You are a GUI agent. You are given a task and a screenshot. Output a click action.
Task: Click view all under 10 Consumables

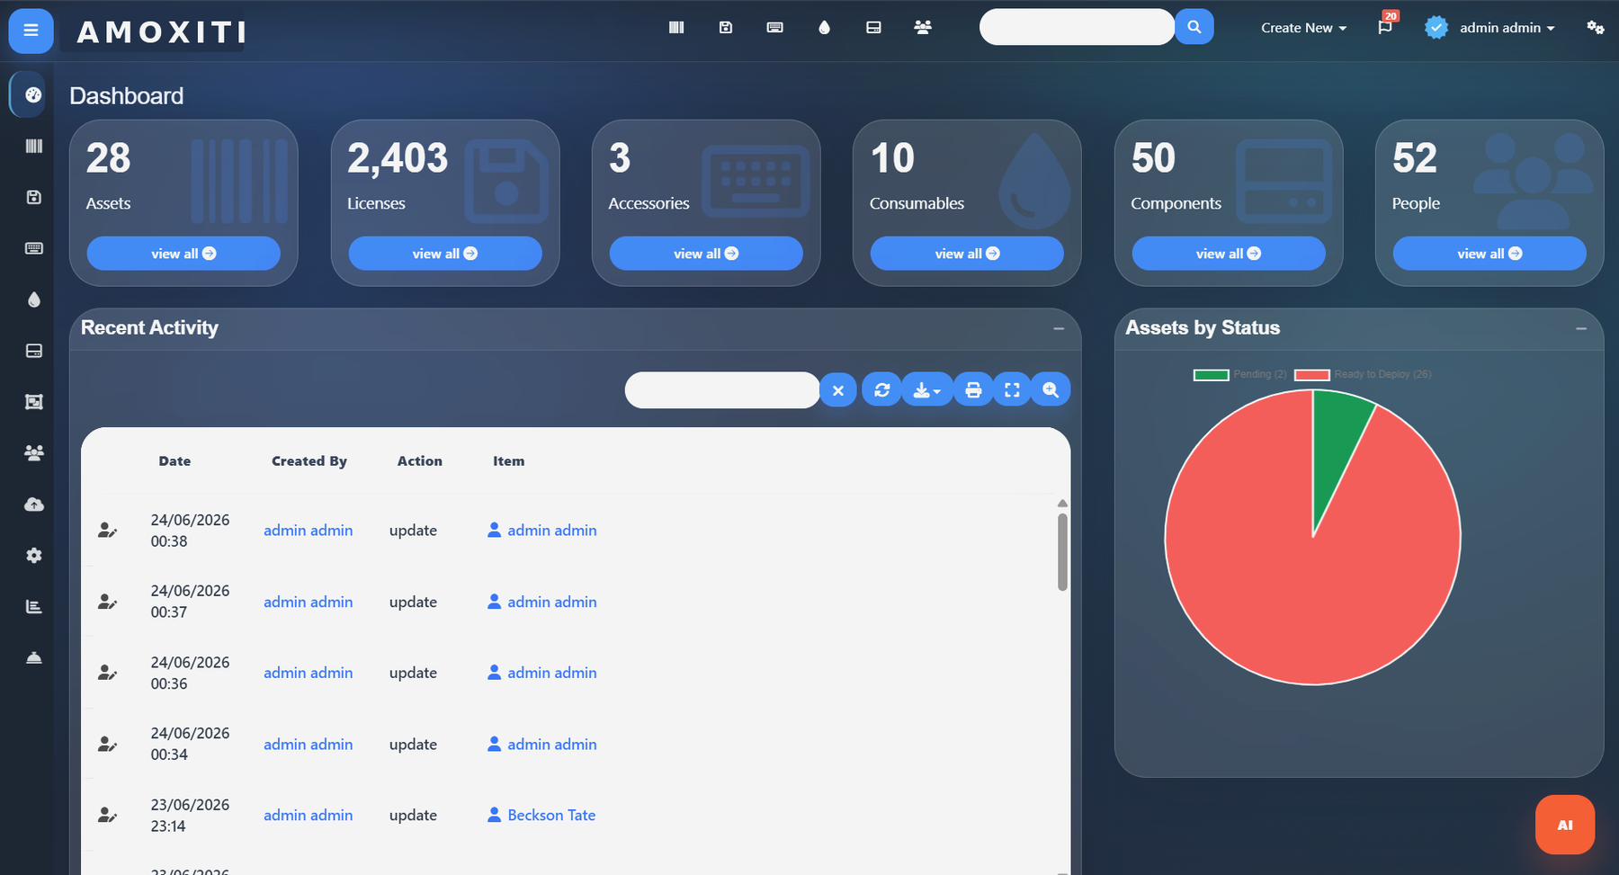967,254
